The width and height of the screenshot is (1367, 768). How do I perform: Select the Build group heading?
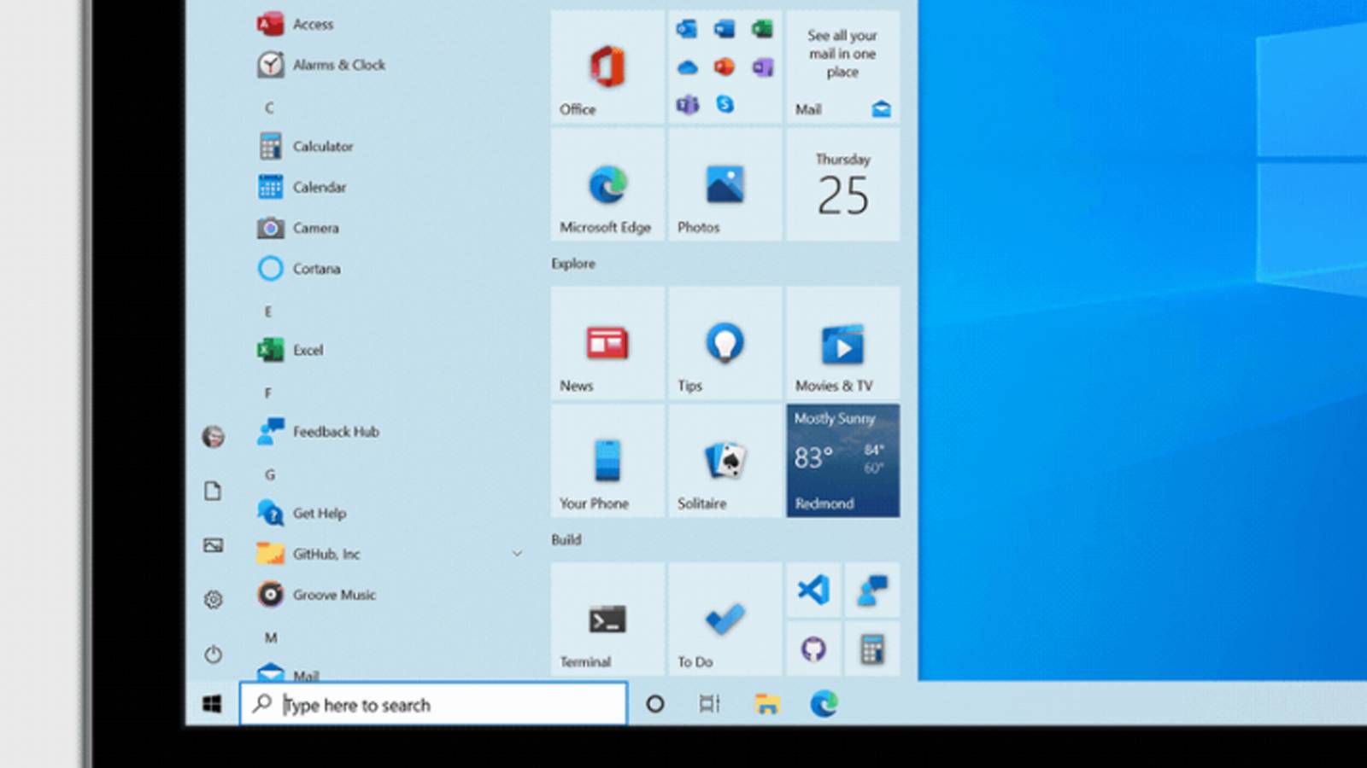(x=566, y=539)
